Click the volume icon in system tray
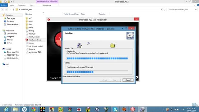199x112 pixels. (x=178, y=110)
